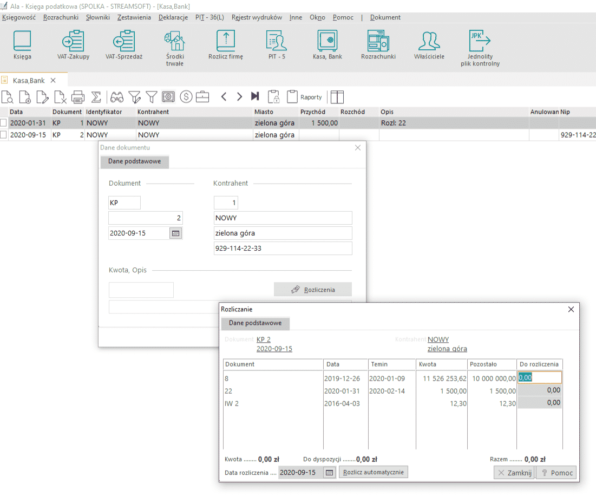Viewport: 596px width, 496px height.
Task: Open the Księgowość menu
Action: coord(19,17)
